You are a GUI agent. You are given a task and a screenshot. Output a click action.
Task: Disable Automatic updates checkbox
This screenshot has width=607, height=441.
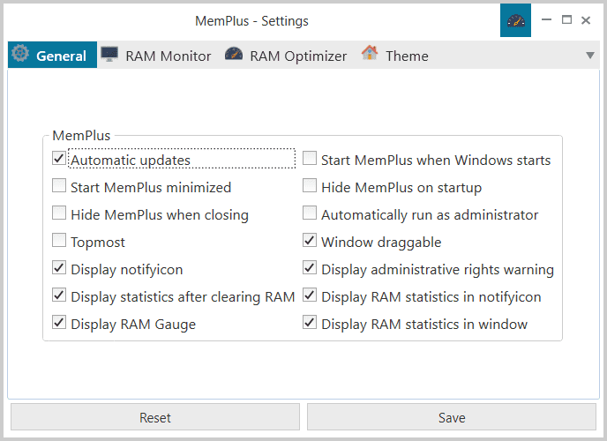pyautogui.click(x=59, y=160)
